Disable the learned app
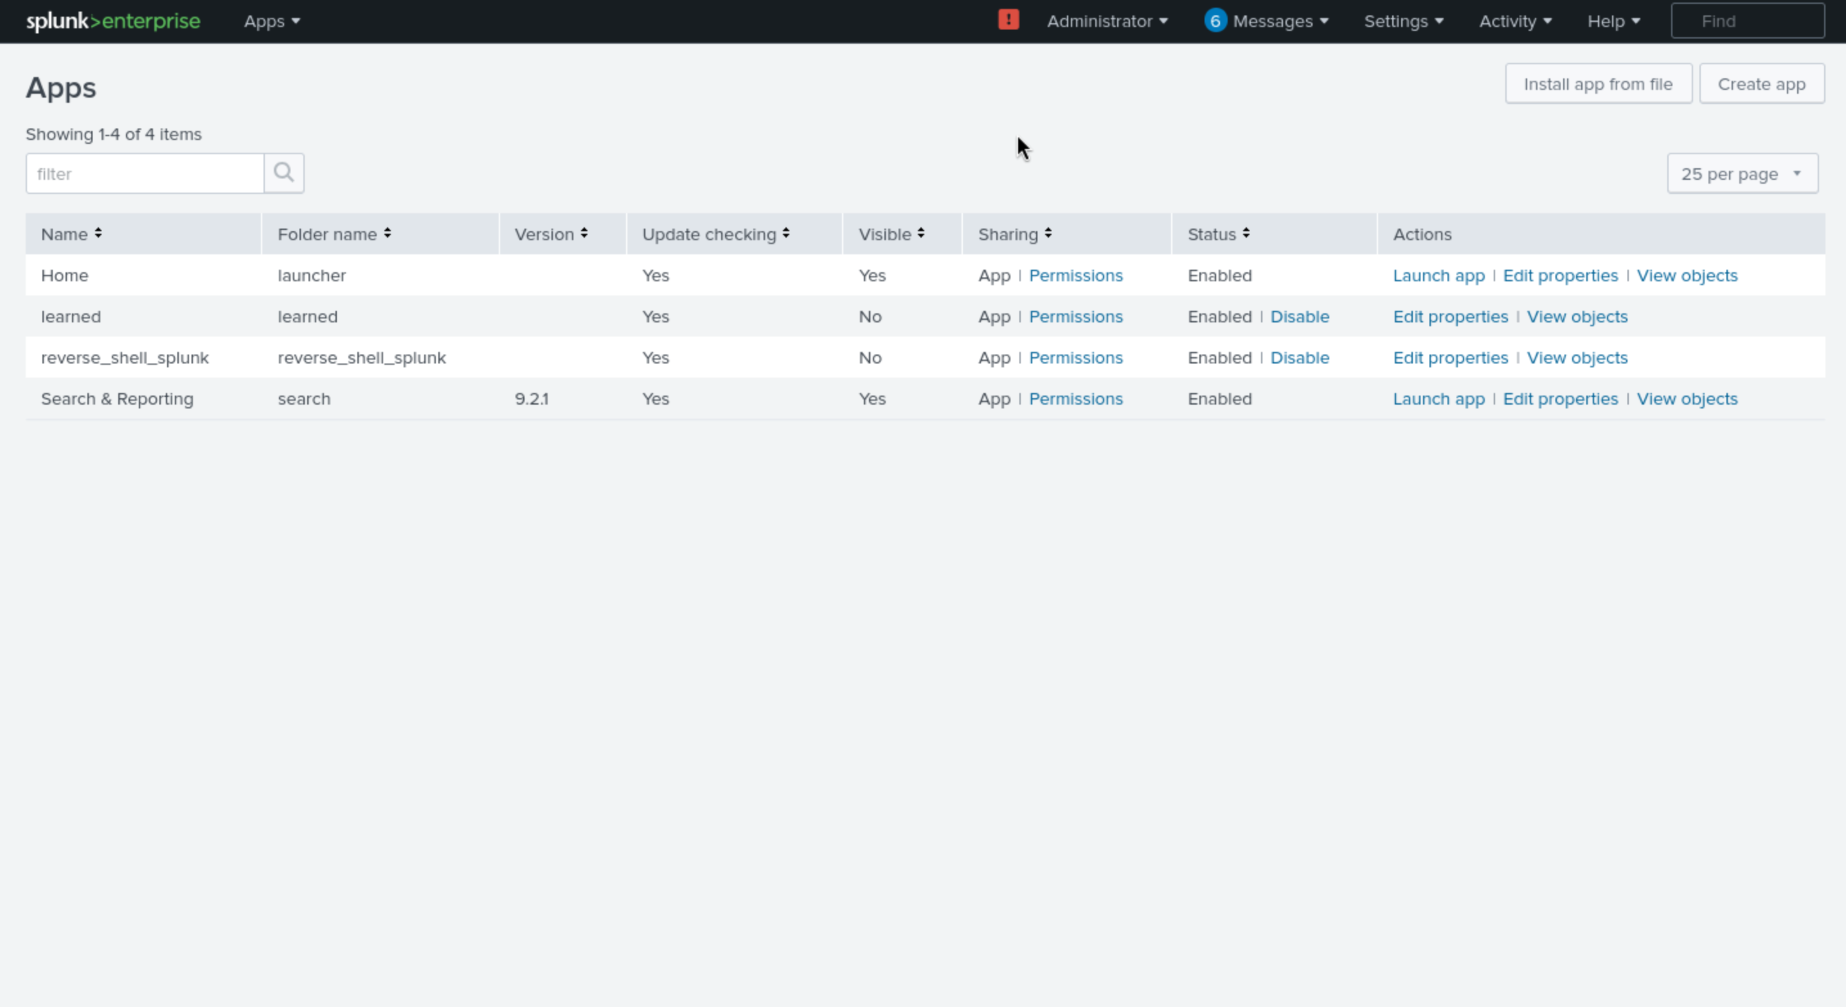1846x1007 pixels. click(1299, 317)
